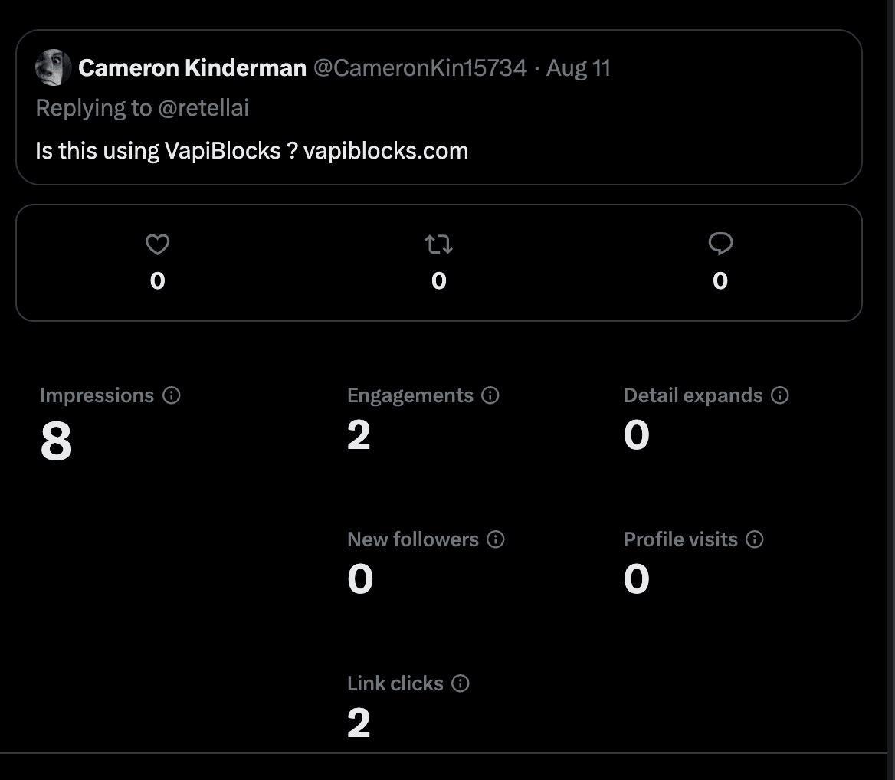
Task: Click the heart icon to like the reply
Action: pos(156,244)
